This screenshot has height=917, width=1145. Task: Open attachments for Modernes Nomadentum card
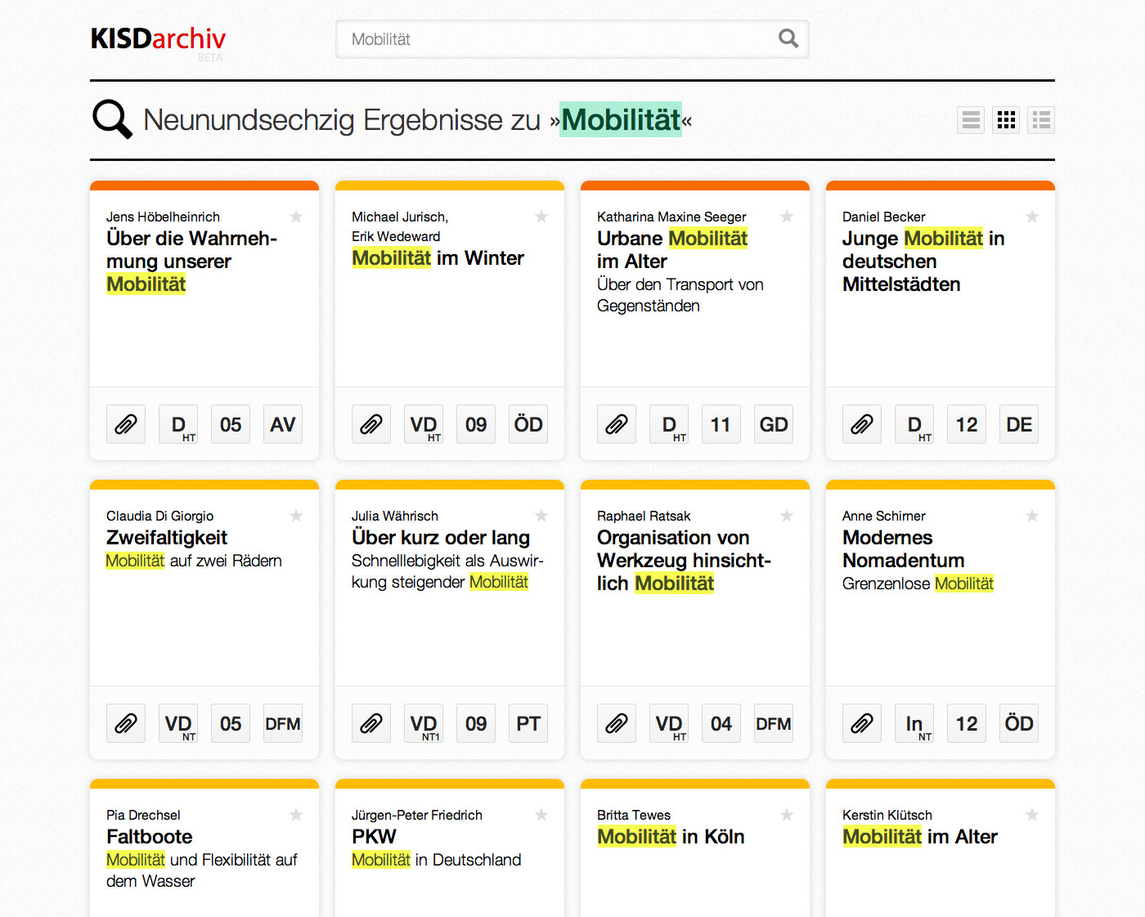(862, 723)
